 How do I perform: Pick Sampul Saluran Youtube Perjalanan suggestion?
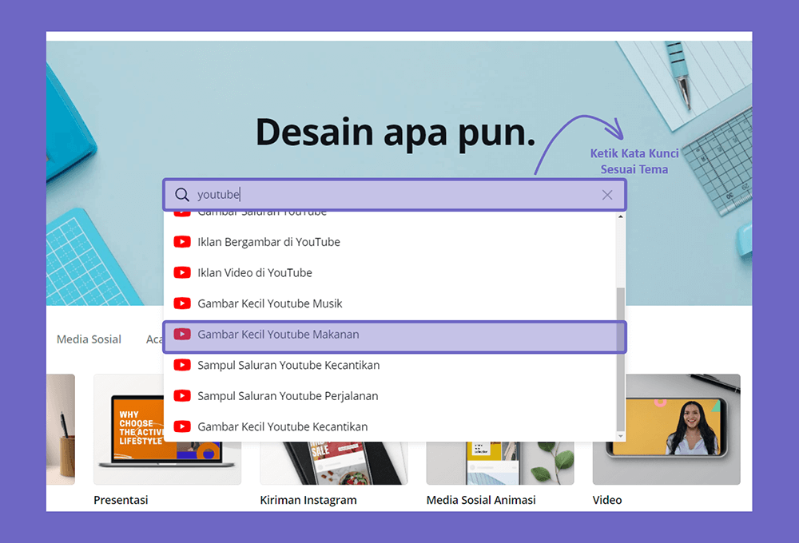390,396
